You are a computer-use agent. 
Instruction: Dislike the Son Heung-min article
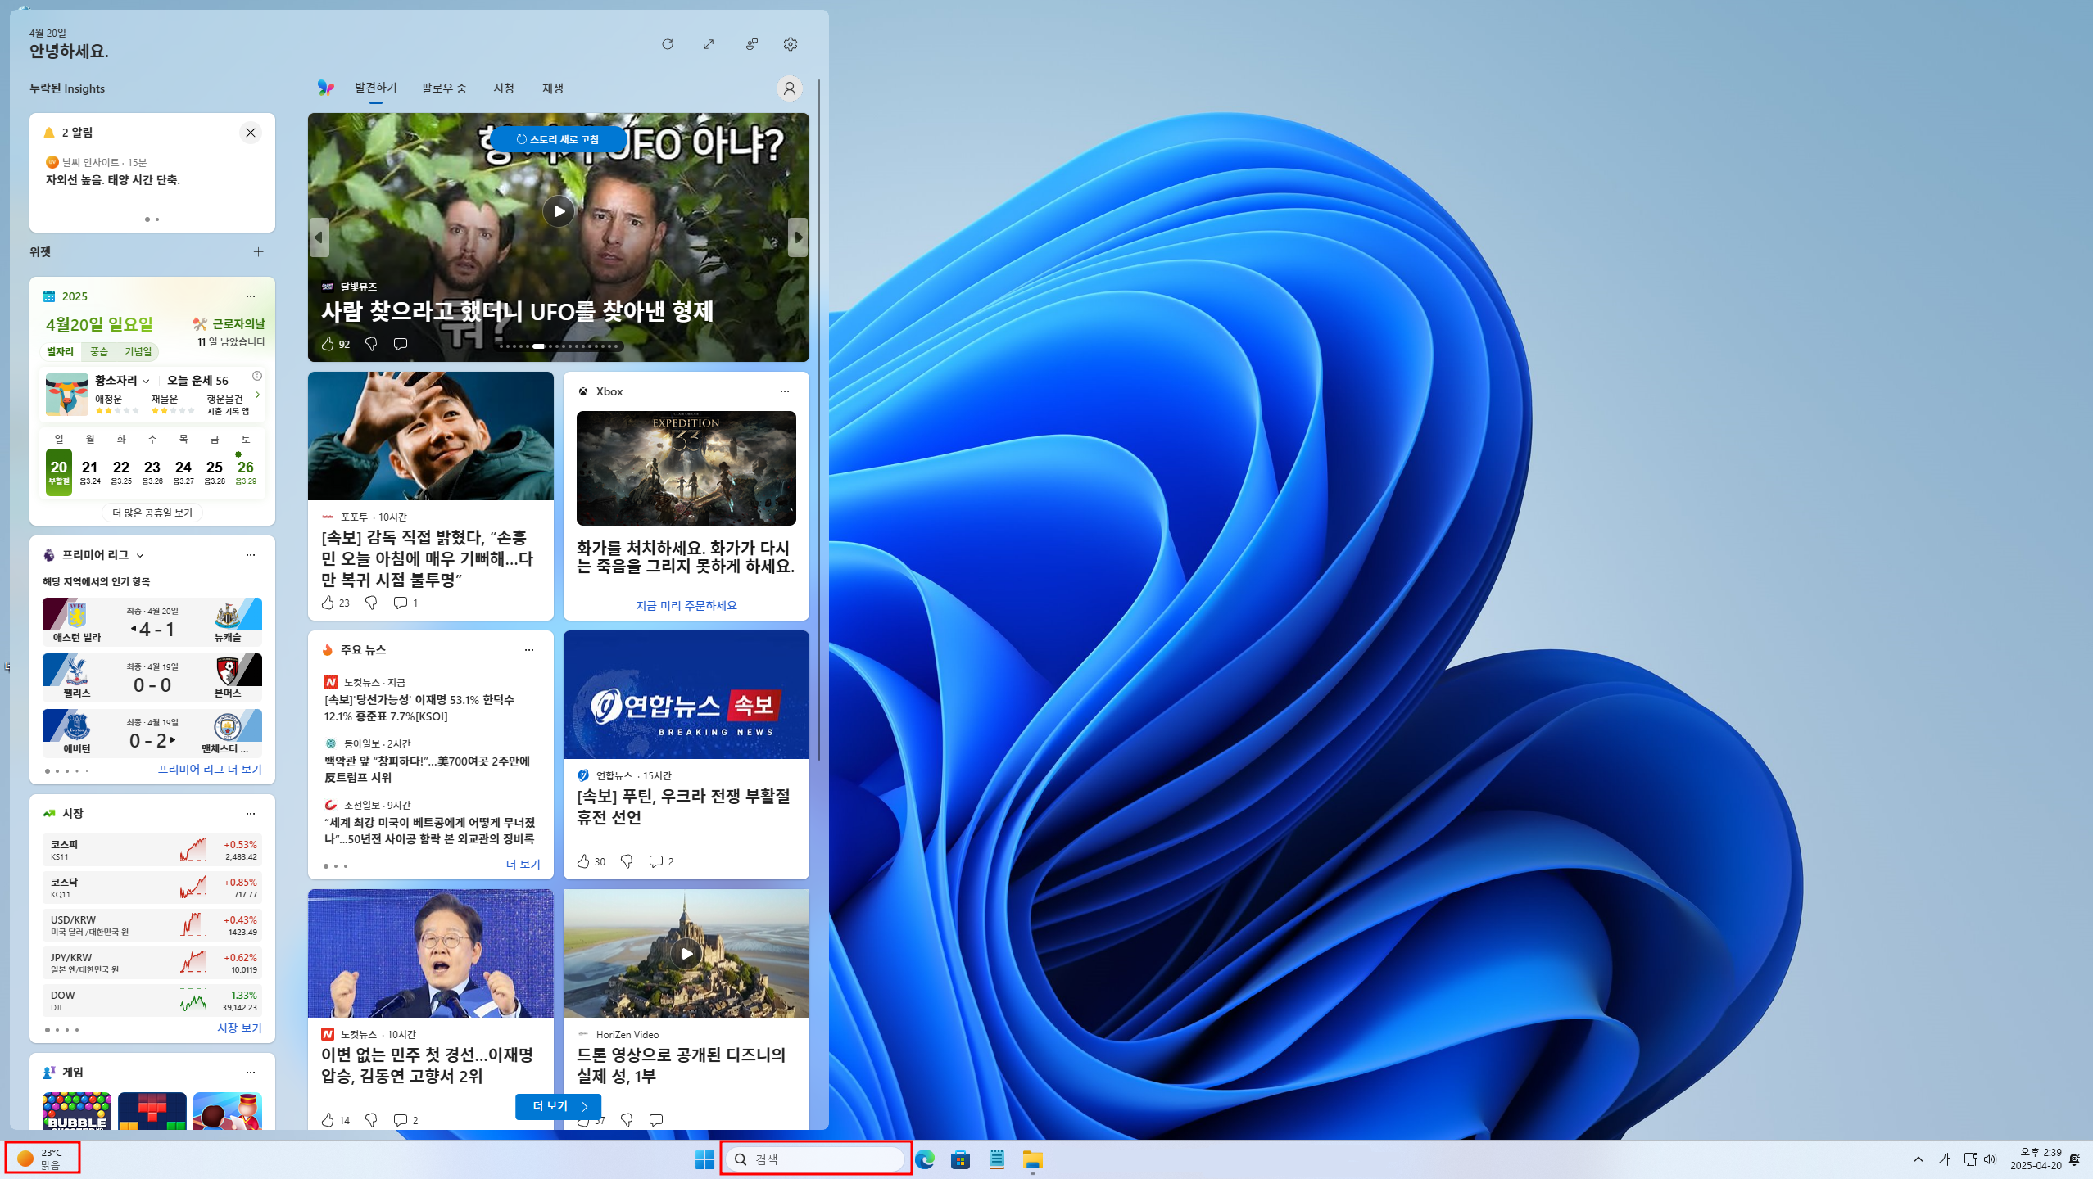(x=371, y=603)
